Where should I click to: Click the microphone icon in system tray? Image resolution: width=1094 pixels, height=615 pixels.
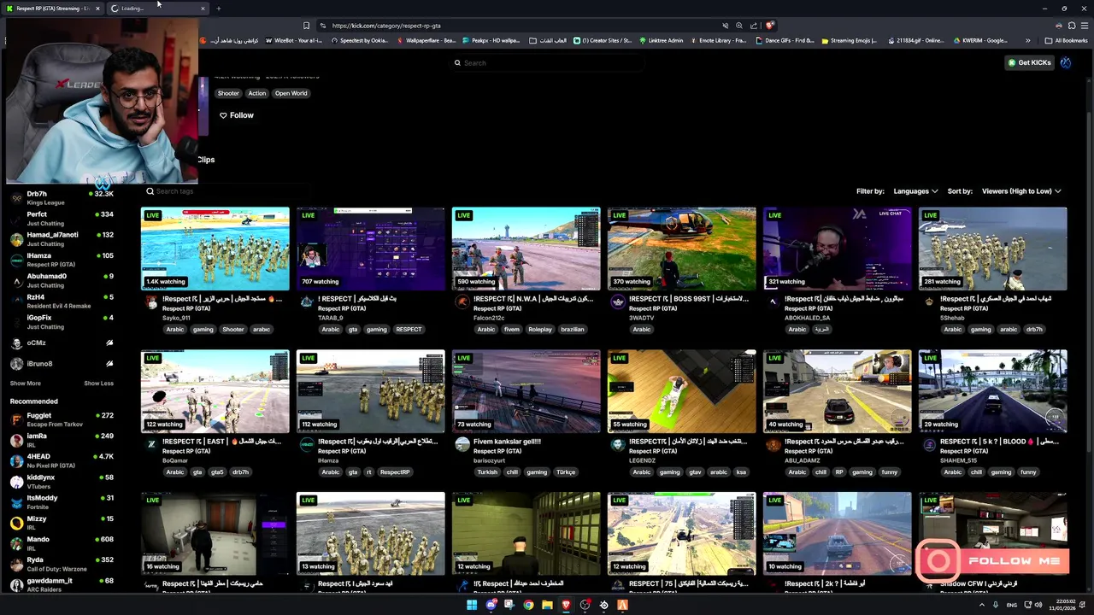(995, 605)
